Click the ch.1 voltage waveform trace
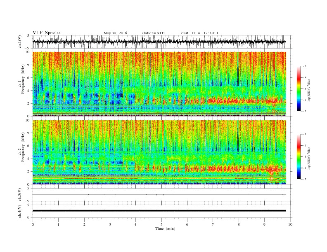The height and width of the screenshot is (252, 327). pyautogui.click(x=159, y=42)
